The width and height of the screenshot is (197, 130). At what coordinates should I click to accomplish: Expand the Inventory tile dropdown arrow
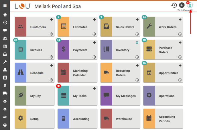[137, 43]
